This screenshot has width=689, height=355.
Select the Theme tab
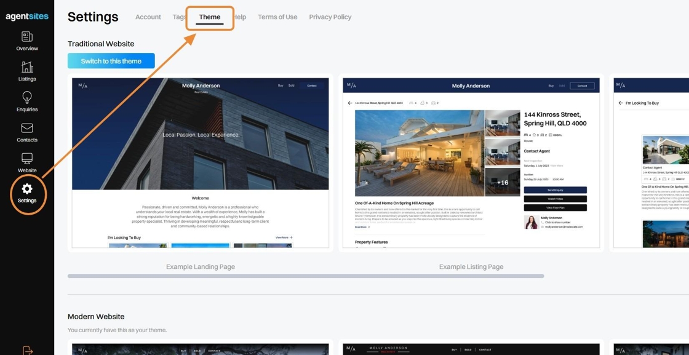[x=210, y=17]
